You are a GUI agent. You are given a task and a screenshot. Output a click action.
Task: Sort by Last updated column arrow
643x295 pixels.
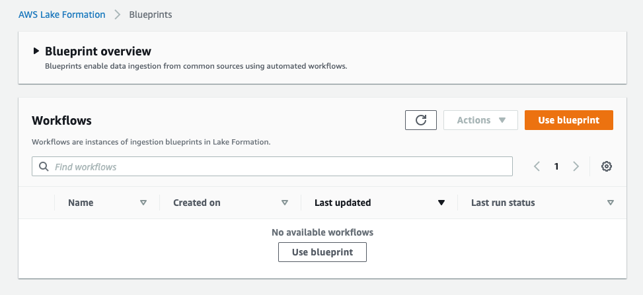(x=441, y=203)
